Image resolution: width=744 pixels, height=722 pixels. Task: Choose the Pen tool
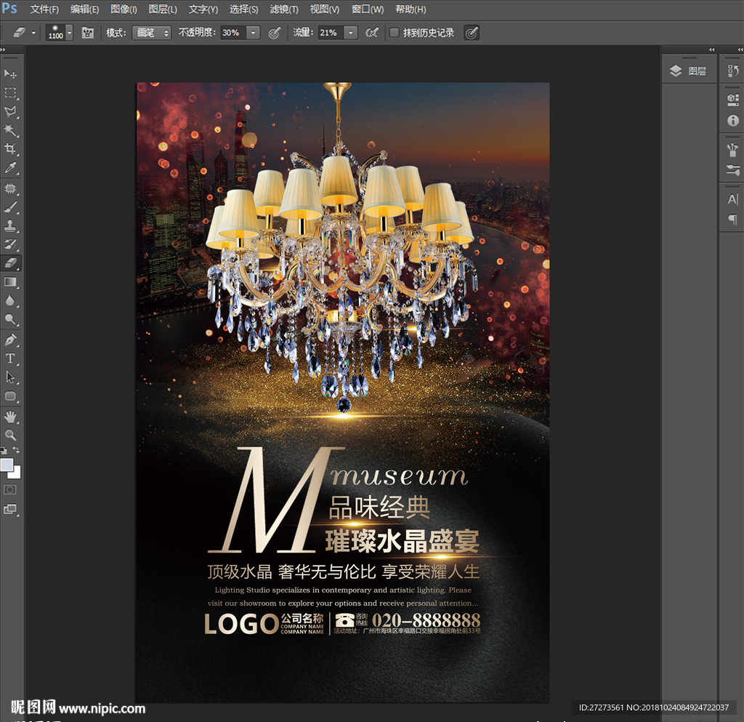(x=11, y=340)
